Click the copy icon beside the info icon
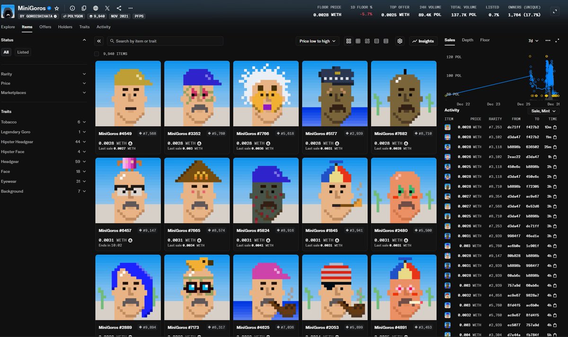Image resolution: width=568 pixels, height=337 pixels. click(84, 9)
